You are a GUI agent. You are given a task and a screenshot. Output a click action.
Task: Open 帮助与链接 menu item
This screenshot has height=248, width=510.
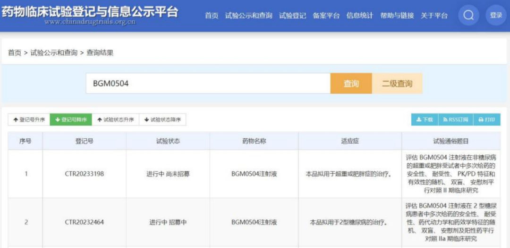pyautogui.click(x=397, y=16)
